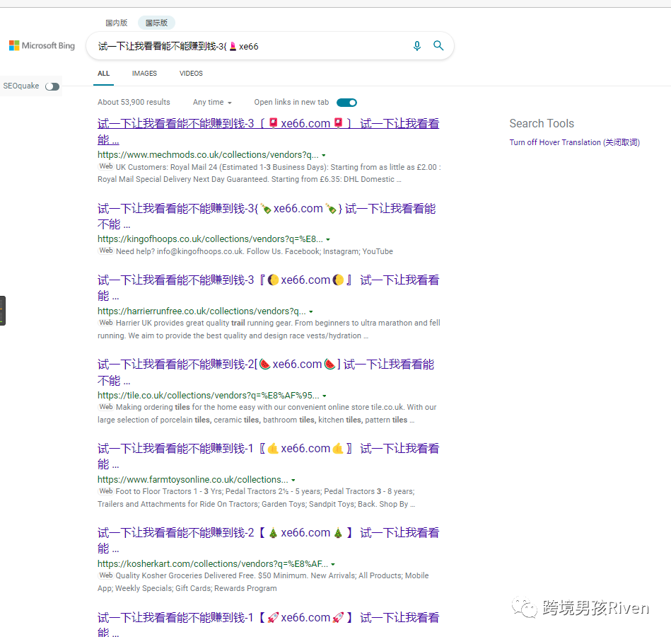Click the dark widget on left edge

(x=3, y=310)
